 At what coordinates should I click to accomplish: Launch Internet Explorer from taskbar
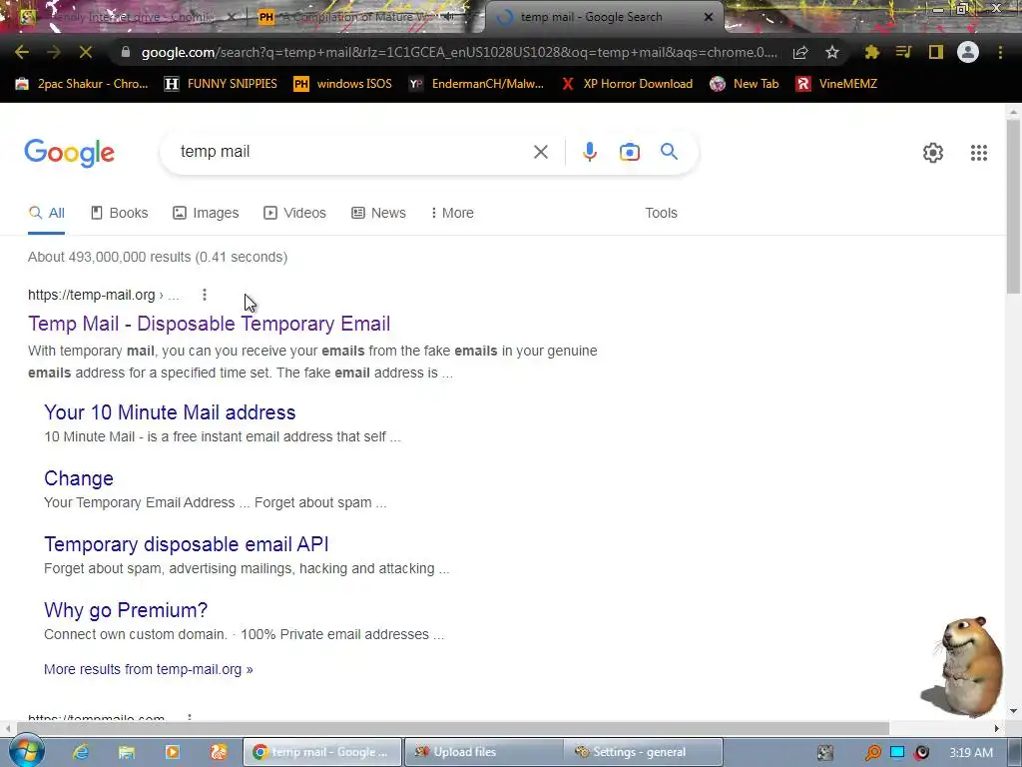[x=81, y=752]
